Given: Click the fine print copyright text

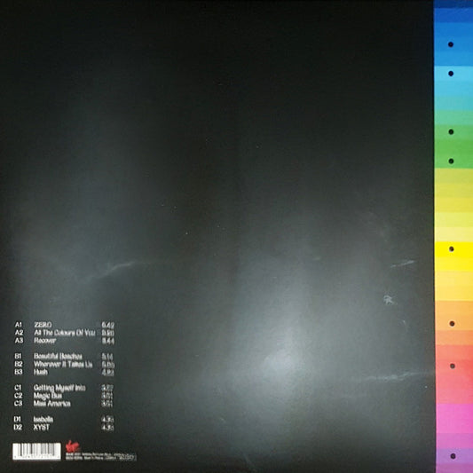Looking at the screenshot, I should point(101,456).
